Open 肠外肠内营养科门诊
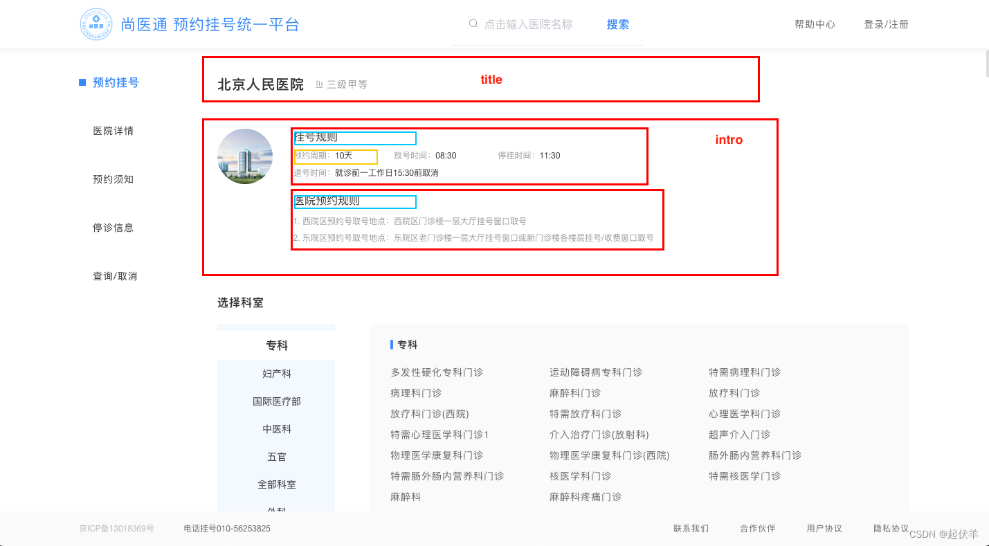 755,455
